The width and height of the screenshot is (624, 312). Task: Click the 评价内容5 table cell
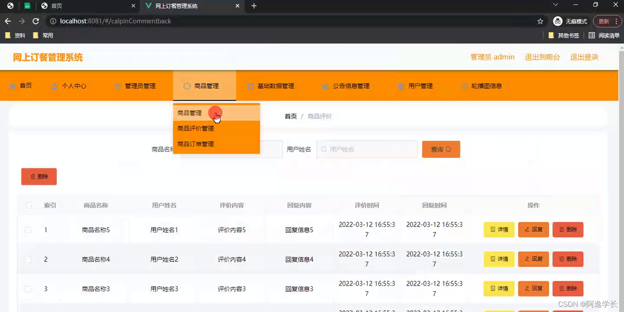[x=232, y=230]
